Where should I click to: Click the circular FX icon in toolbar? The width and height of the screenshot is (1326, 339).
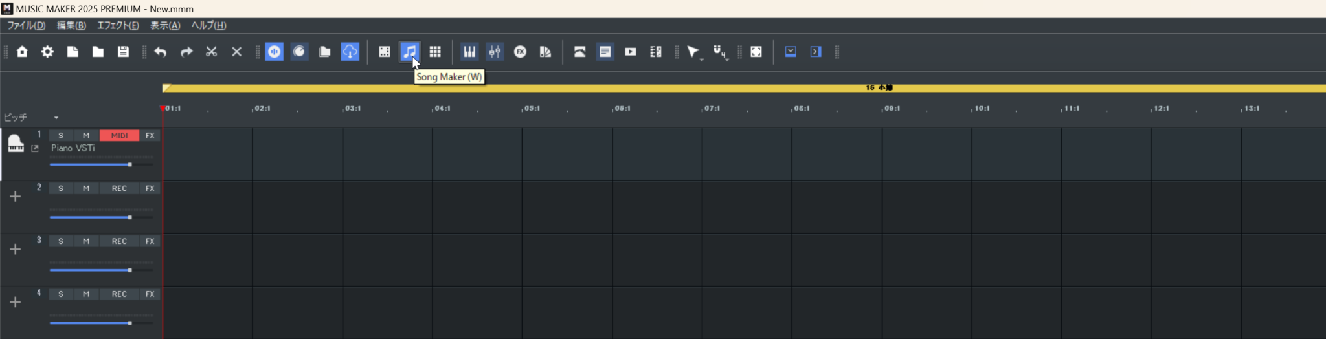pos(520,52)
